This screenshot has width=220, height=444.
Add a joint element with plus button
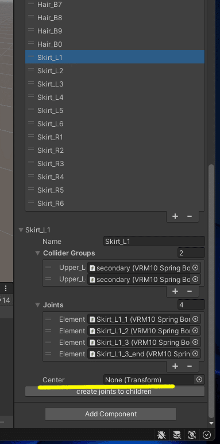tap(175, 366)
